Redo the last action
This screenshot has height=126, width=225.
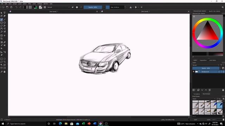click(20, 7)
